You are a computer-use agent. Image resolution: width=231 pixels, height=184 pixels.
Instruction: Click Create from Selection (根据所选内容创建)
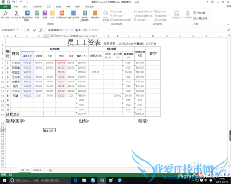[x=121, y=20]
